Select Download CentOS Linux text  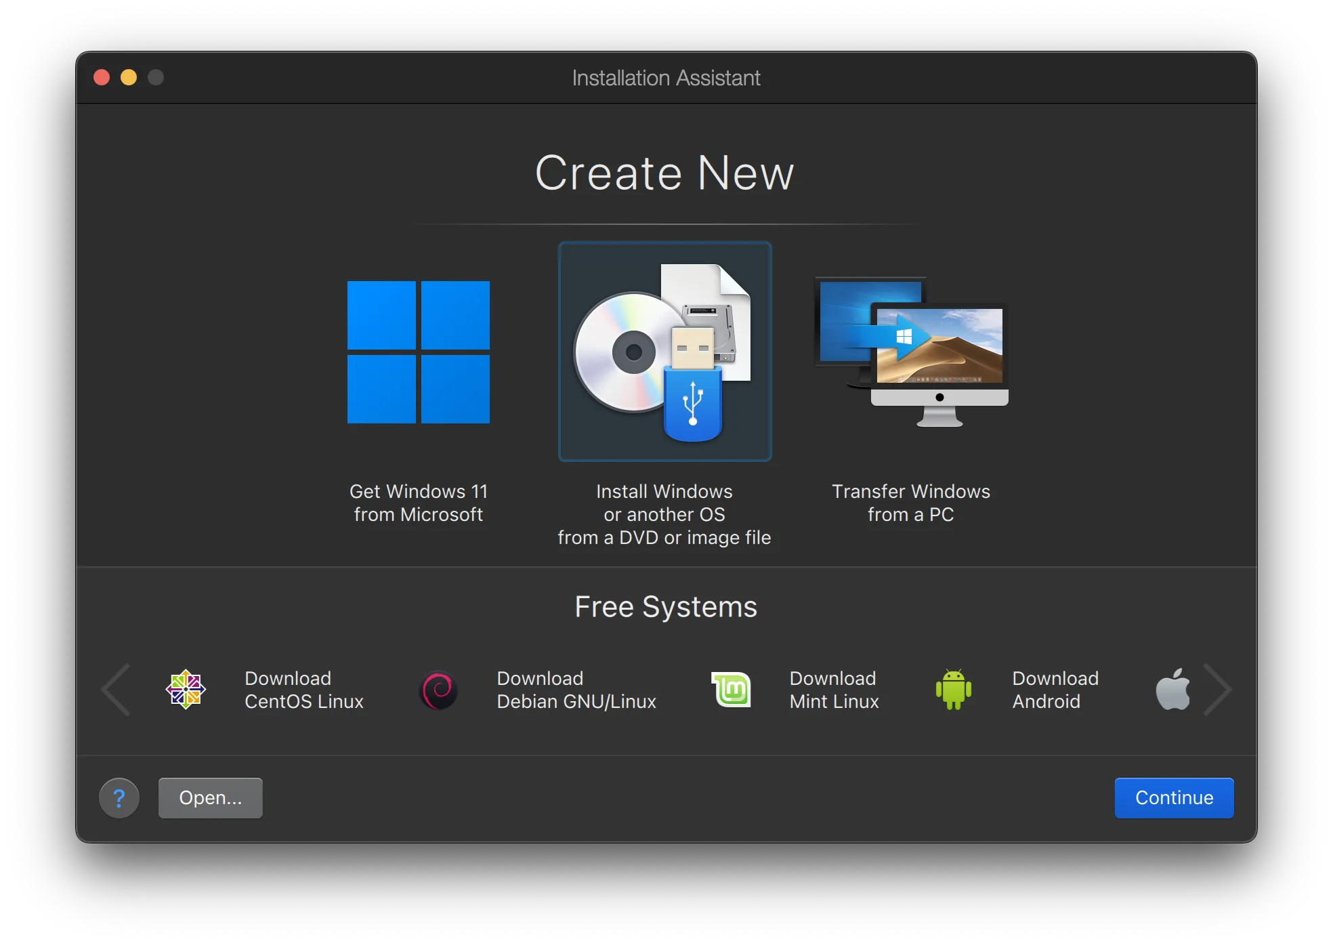coord(304,690)
